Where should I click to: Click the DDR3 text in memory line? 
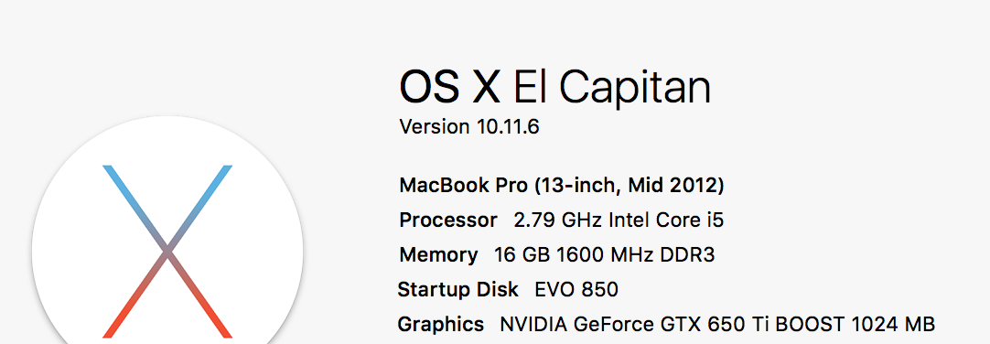pyautogui.click(x=687, y=255)
